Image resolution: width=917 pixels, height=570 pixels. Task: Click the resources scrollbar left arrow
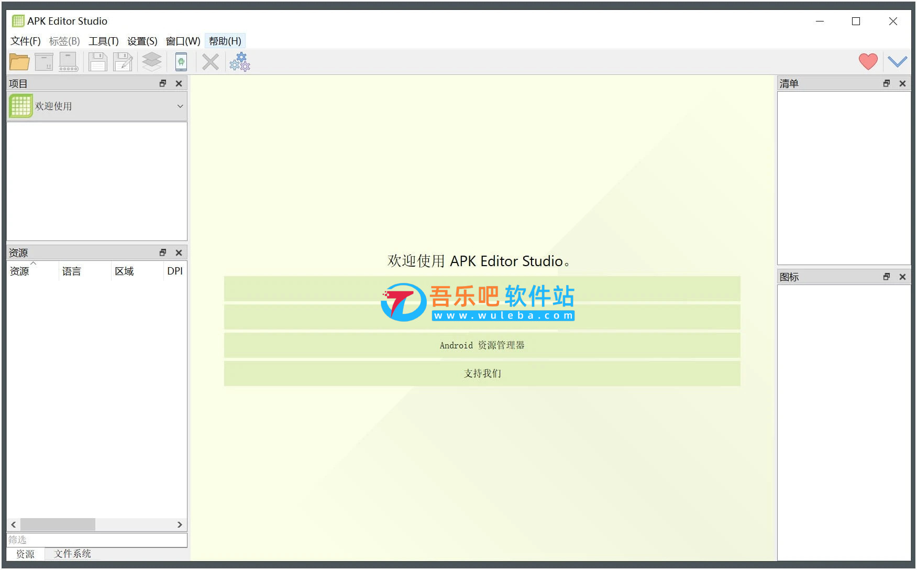pyautogui.click(x=14, y=524)
